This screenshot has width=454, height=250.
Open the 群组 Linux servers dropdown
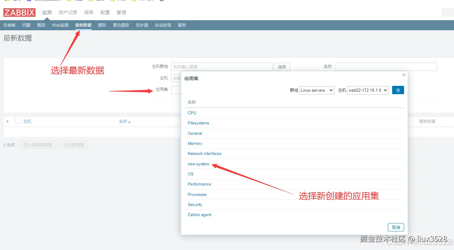point(317,90)
